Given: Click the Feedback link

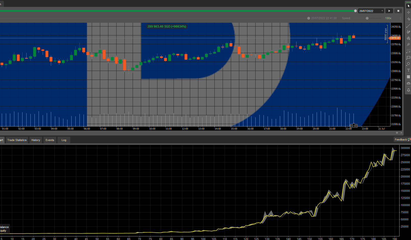Looking at the screenshot, I should coord(401,140).
